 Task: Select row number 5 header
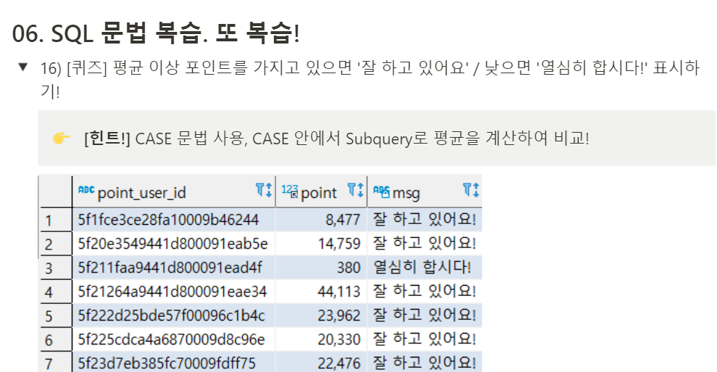coord(56,315)
